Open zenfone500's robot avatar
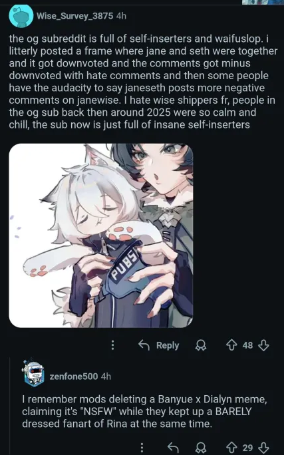 pyautogui.click(x=33, y=373)
